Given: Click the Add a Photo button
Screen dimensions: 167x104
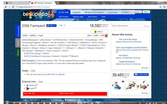Looking at the screenshot, I should click(141, 75).
